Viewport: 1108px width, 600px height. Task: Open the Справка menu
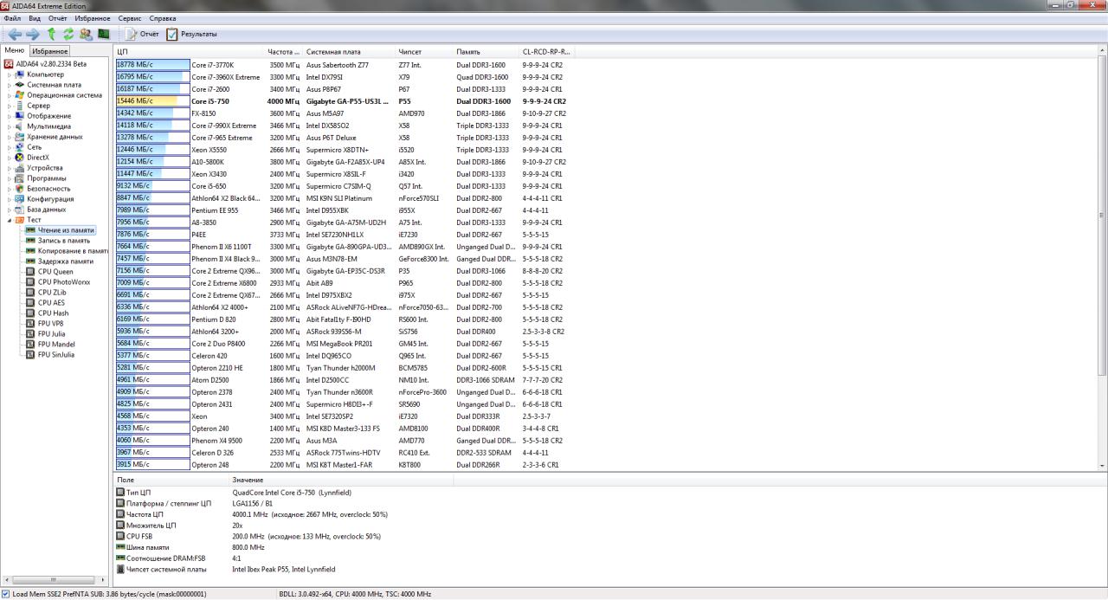pyautogui.click(x=163, y=18)
